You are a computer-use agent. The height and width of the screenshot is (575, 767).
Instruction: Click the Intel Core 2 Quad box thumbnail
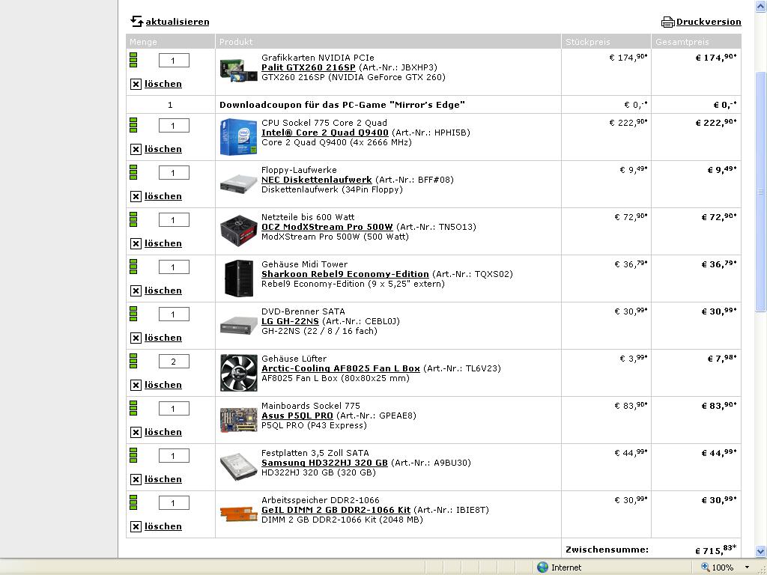(239, 137)
